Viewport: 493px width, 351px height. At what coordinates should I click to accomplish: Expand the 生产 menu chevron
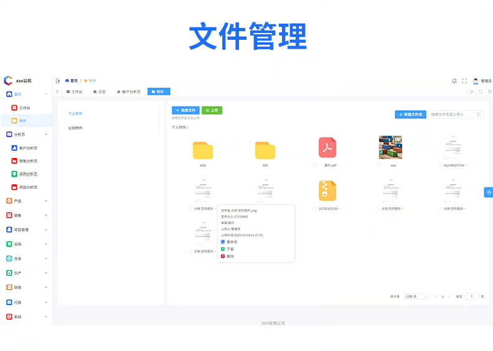(46, 273)
